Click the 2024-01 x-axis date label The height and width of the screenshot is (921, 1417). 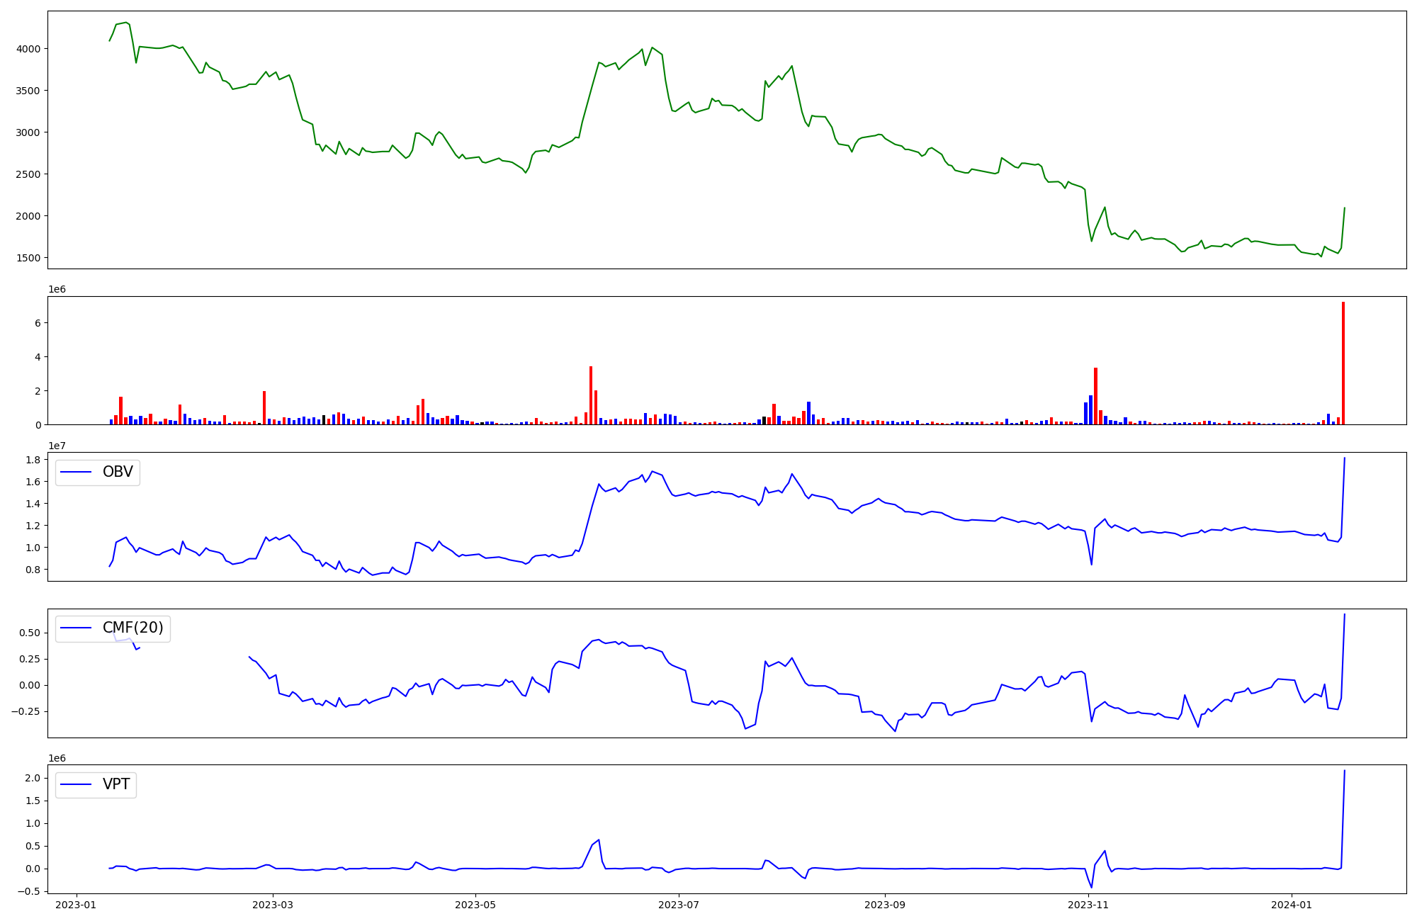(x=1292, y=905)
